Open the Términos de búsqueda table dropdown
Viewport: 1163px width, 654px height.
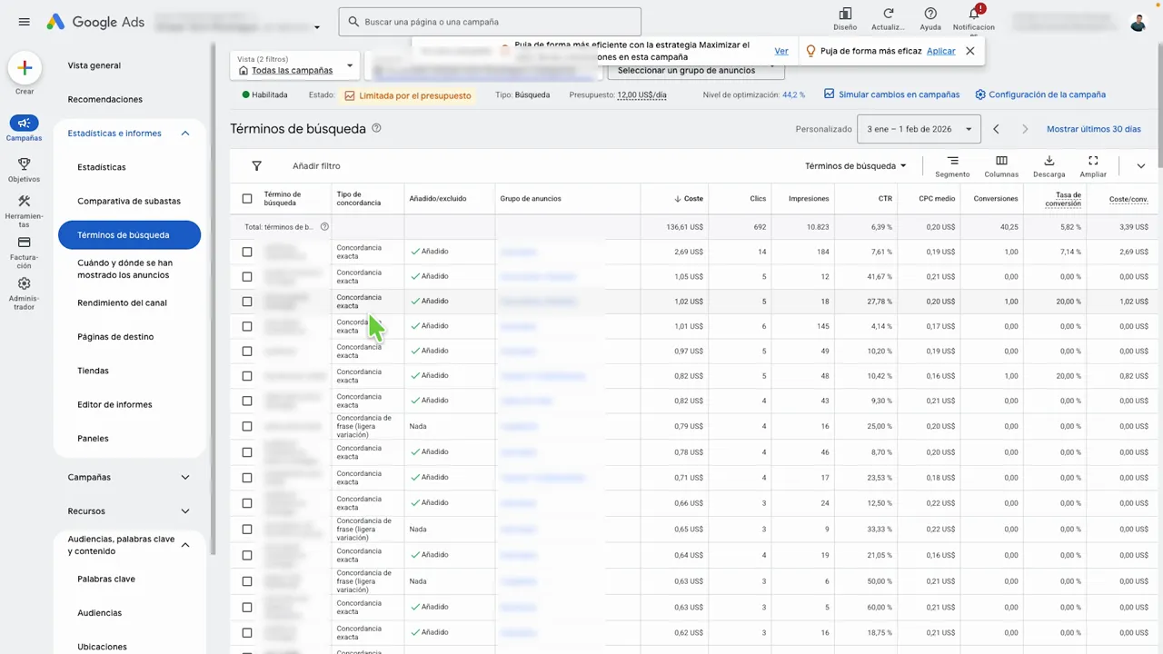click(x=856, y=166)
